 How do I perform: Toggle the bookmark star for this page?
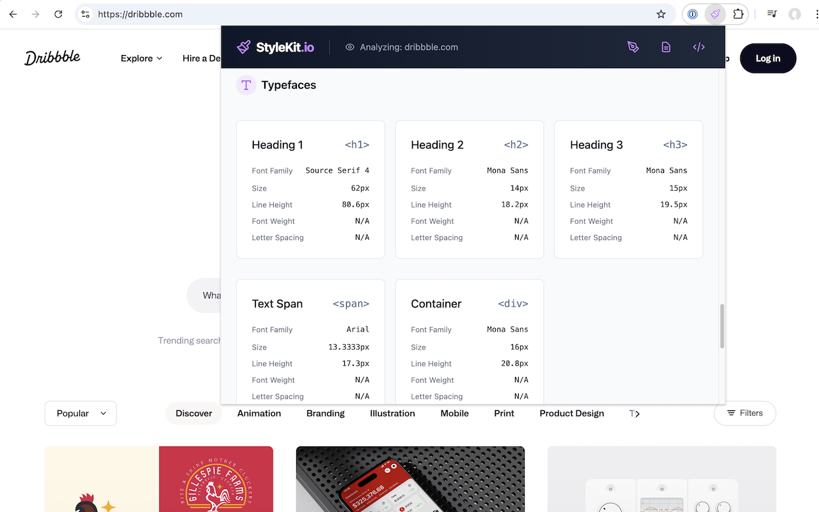point(662,14)
